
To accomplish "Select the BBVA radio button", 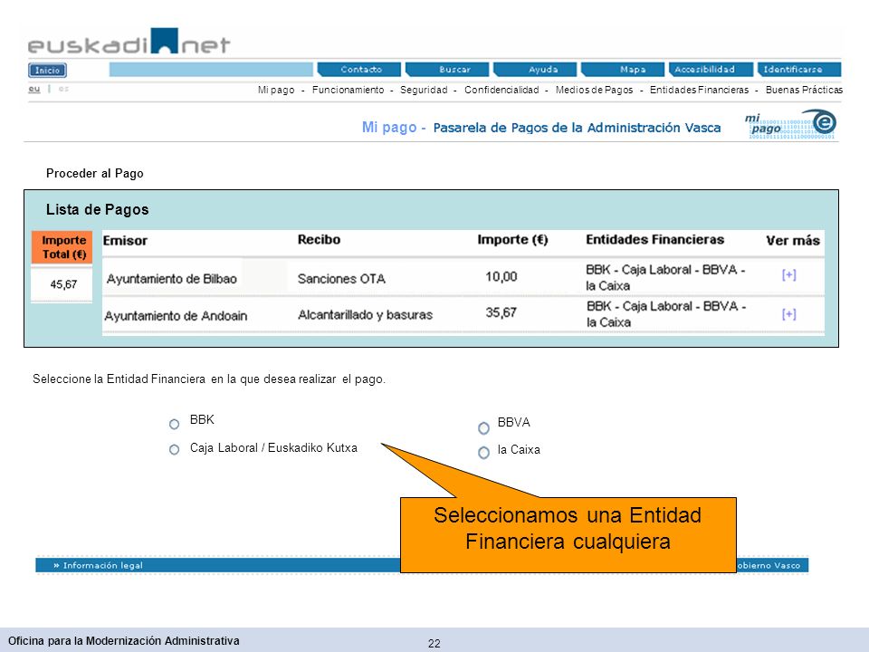I will (x=483, y=428).
